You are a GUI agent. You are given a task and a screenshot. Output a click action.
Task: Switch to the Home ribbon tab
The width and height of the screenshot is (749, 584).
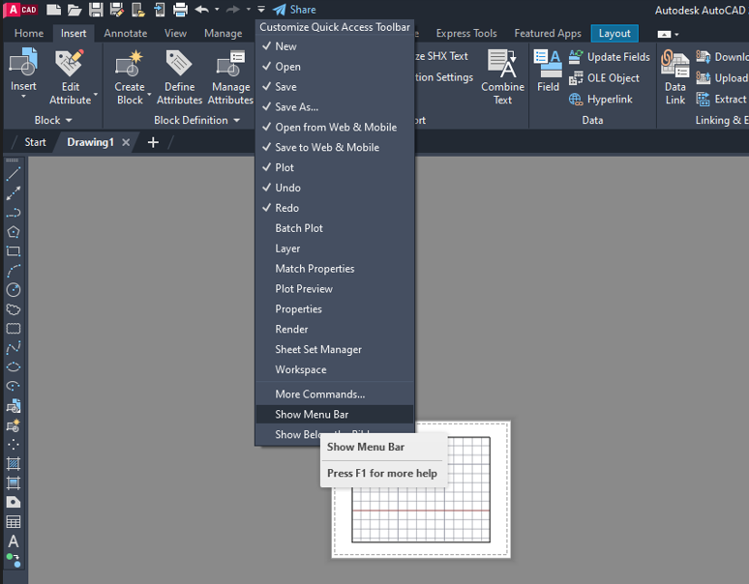click(x=29, y=34)
